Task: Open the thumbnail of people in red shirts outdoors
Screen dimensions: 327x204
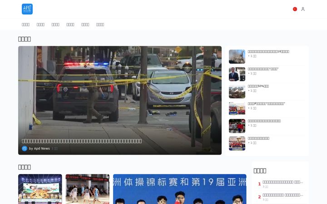Action: click(237, 126)
